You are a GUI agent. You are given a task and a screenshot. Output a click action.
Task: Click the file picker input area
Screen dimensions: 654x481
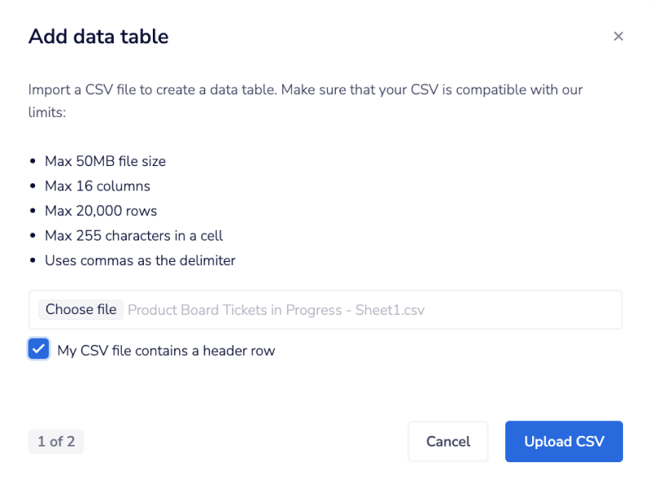pos(327,309)
